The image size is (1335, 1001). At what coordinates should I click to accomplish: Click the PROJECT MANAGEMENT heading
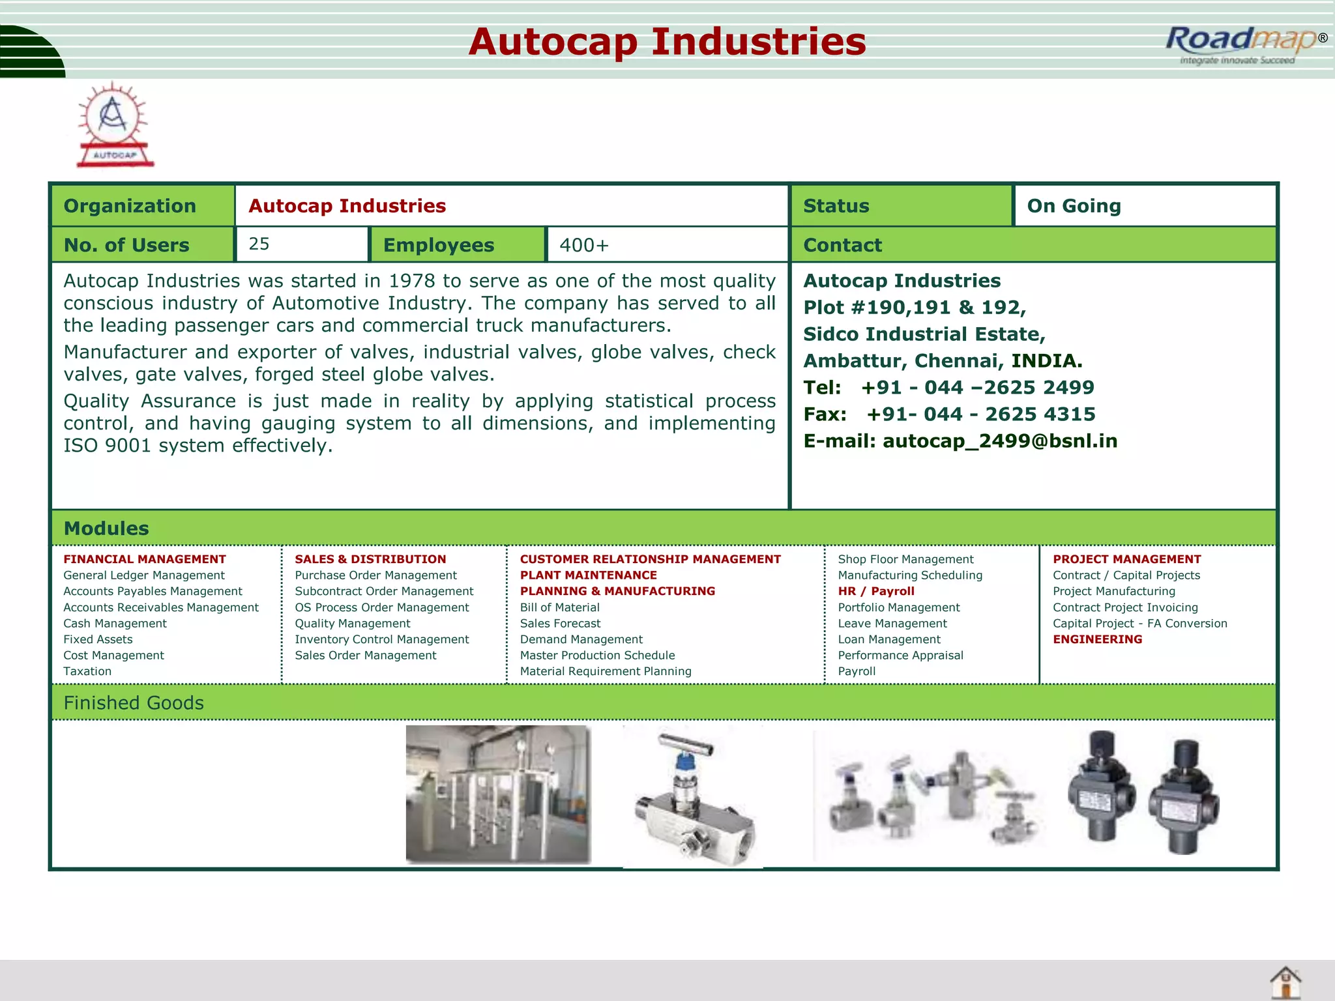(x=1126, y=559)
